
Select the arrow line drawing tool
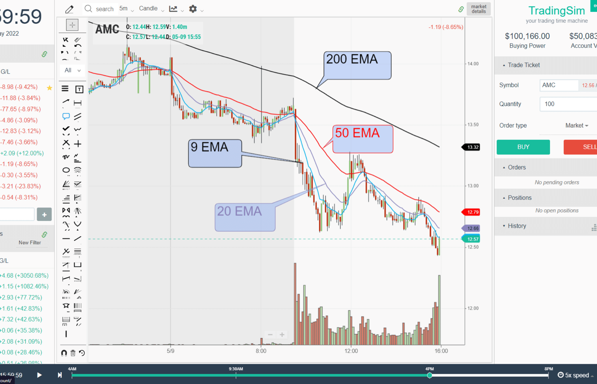(x=66, y=102)
